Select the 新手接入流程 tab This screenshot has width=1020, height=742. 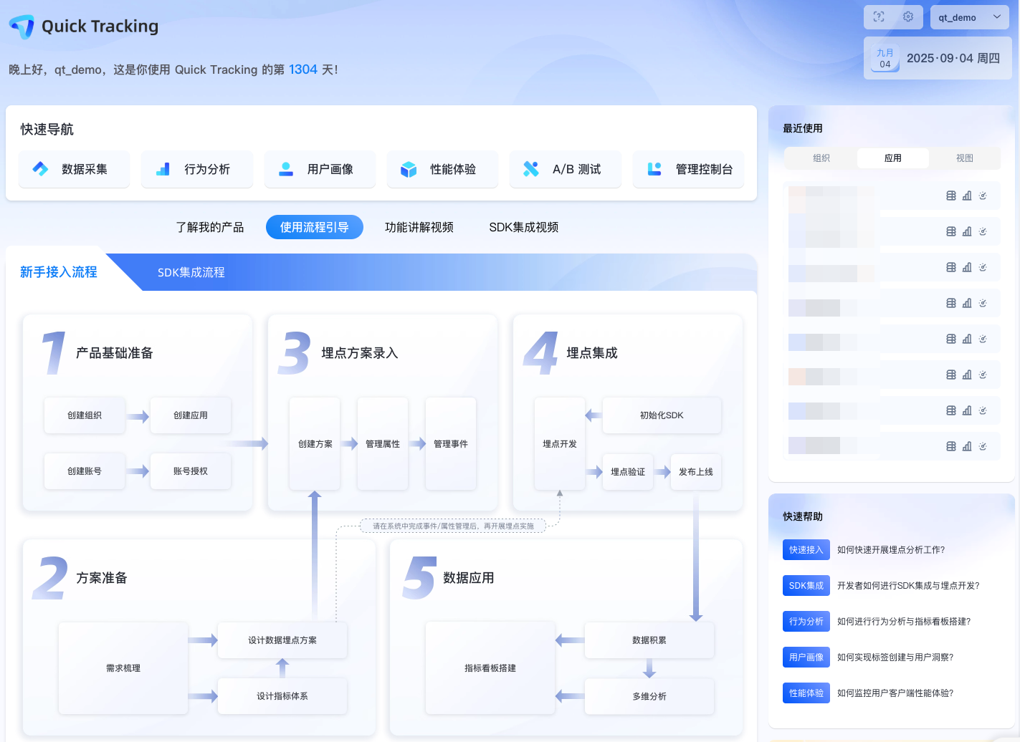point(59,272)
